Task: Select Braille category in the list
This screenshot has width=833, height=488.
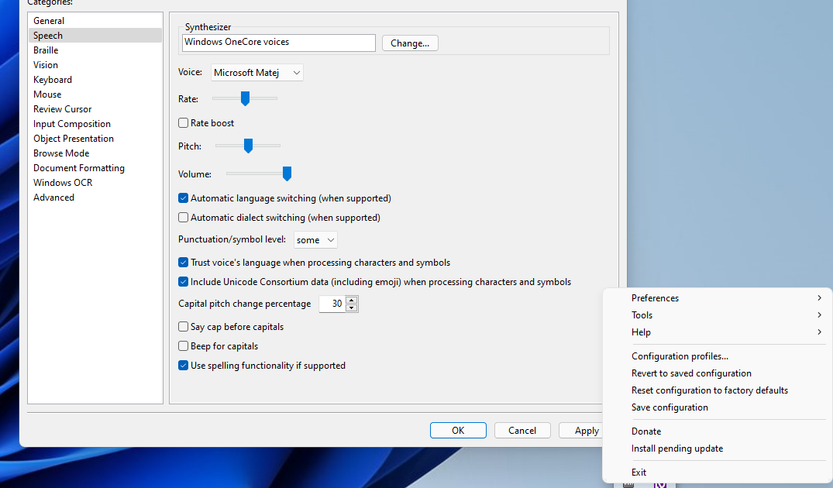Action: tap(46, 50)
